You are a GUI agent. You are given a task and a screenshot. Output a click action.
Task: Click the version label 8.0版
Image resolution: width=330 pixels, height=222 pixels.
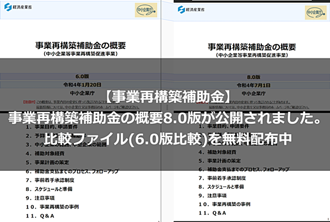click(x=253, y=77)
